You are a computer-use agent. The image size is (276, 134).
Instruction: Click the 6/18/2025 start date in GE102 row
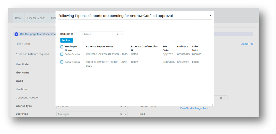pos(169,62)
